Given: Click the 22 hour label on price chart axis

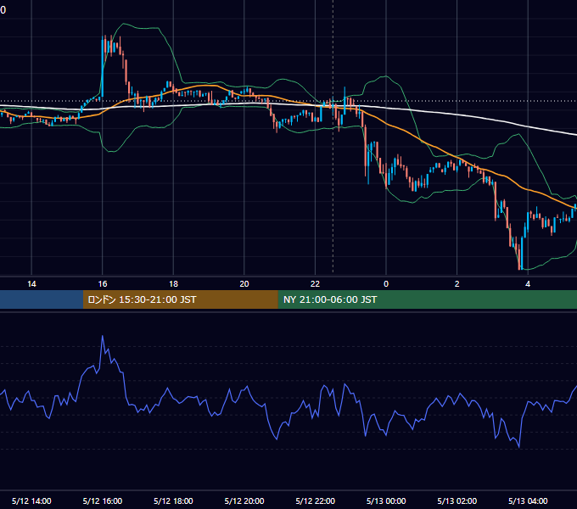Looking at the screenshot, I should click(315, 284).
